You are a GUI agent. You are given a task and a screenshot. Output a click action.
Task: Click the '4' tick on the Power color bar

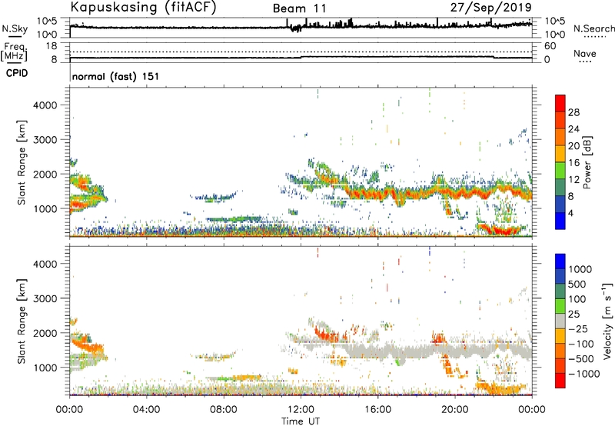coord(571,213)
